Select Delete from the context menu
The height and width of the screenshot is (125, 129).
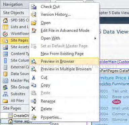click(x=64, y=109)
